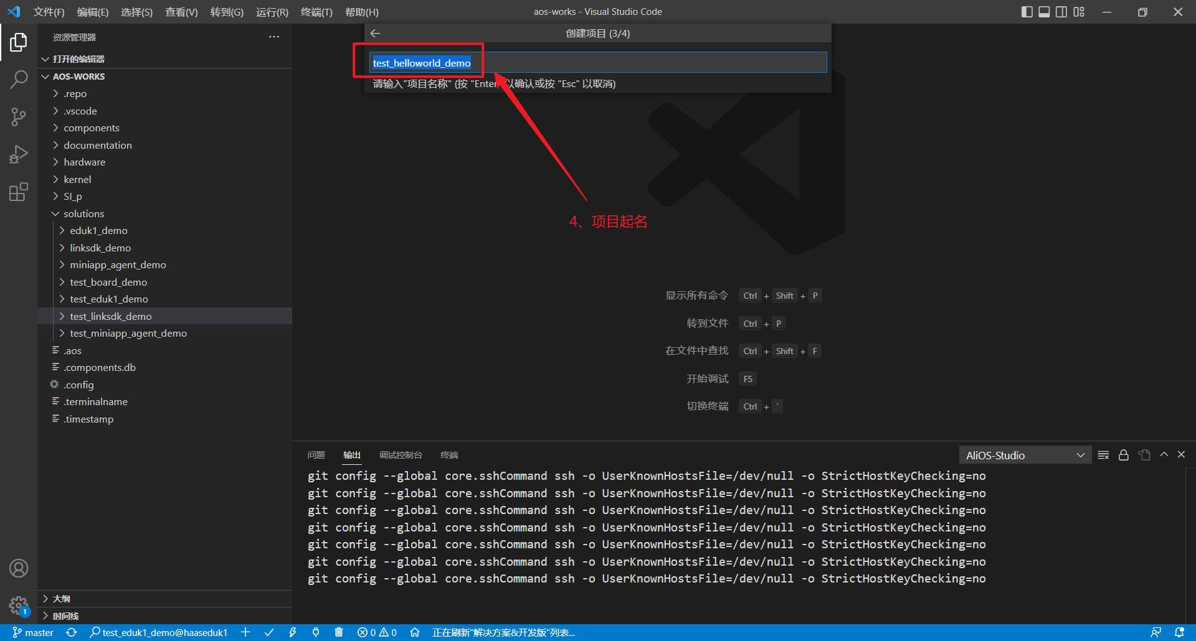
Task: Clear output panel icon
Action: point(1103,455)
